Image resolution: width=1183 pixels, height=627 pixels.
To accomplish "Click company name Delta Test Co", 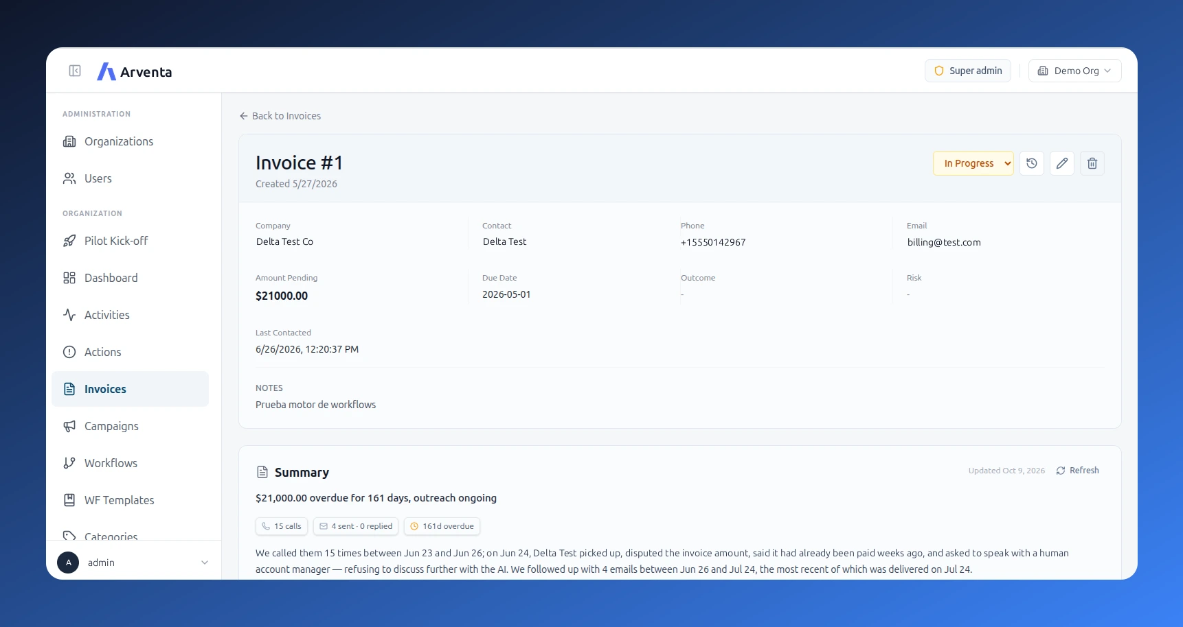I will coord(284,241).
